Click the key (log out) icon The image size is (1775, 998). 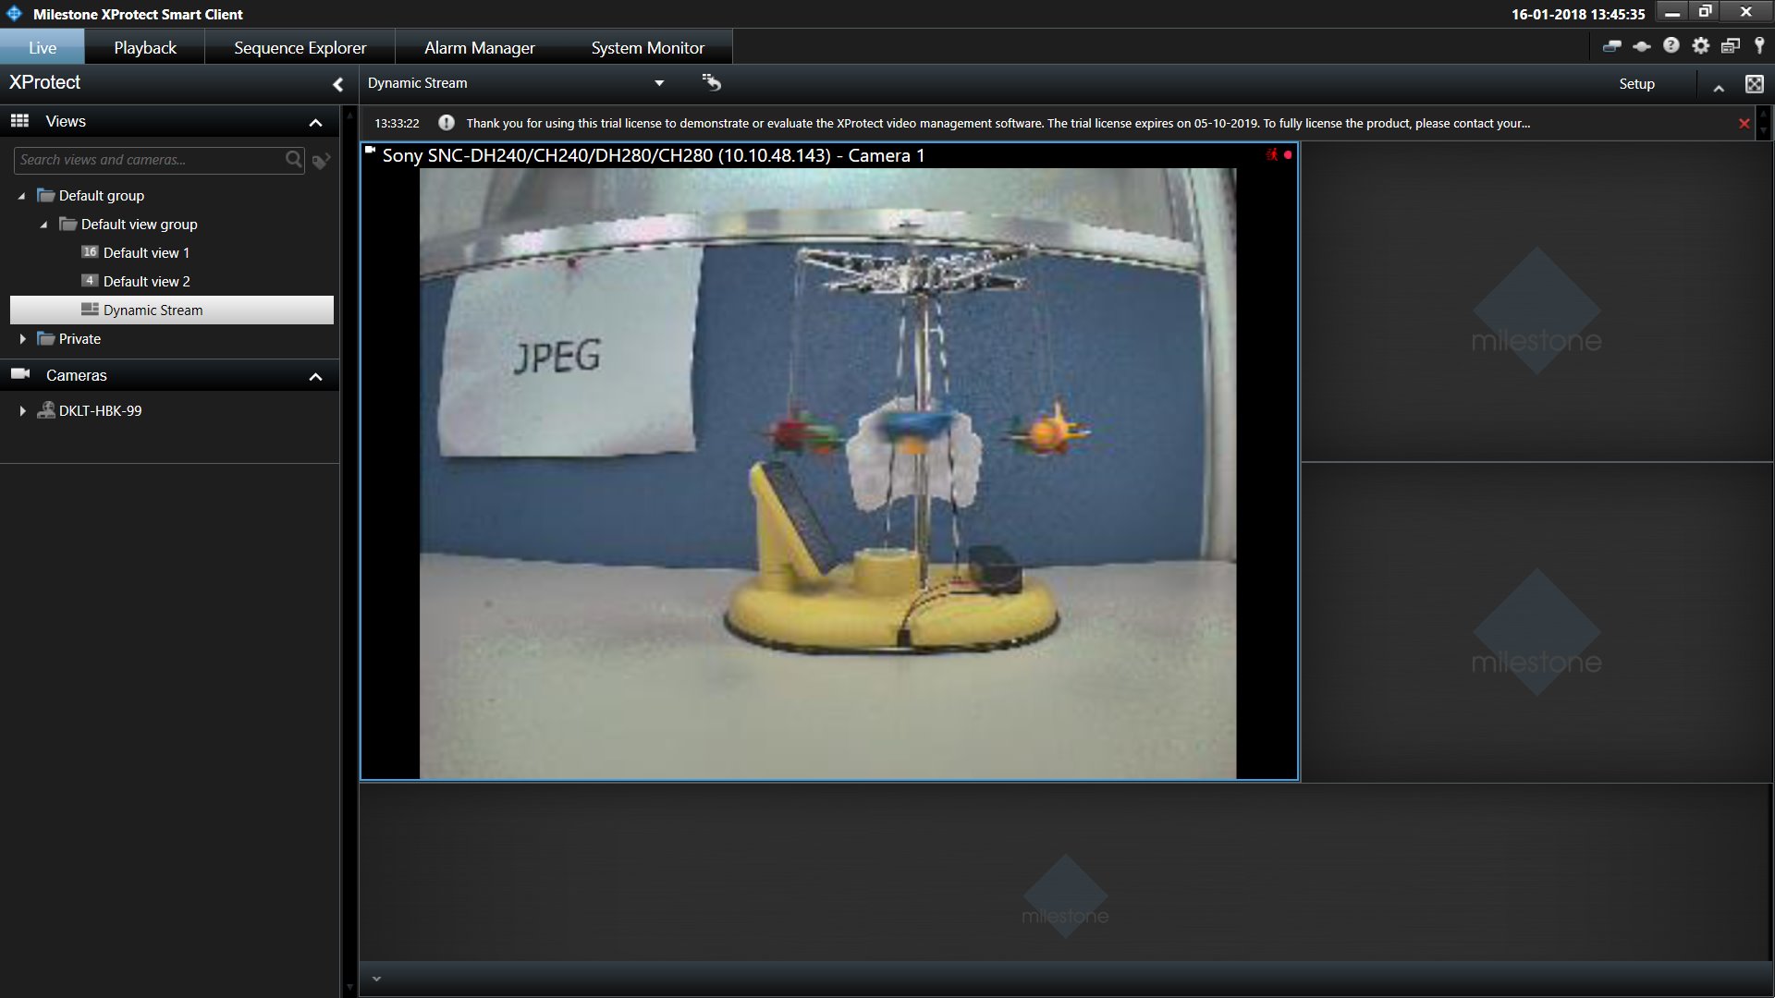[x=1759, y=45]
